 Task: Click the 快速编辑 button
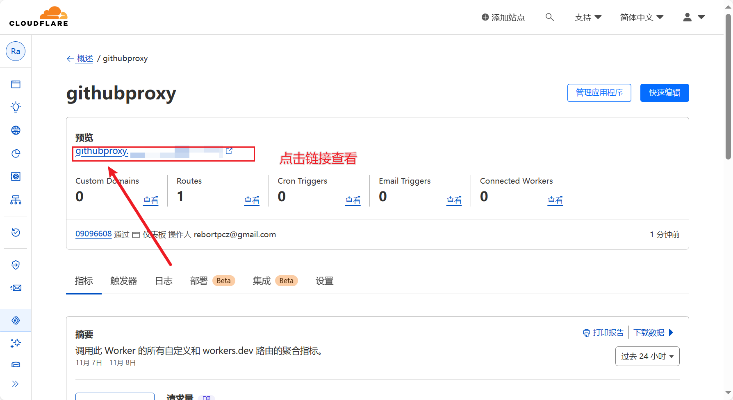664,93
